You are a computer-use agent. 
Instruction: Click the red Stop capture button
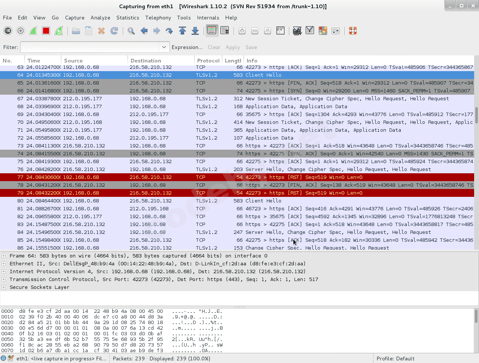point(46,31)
